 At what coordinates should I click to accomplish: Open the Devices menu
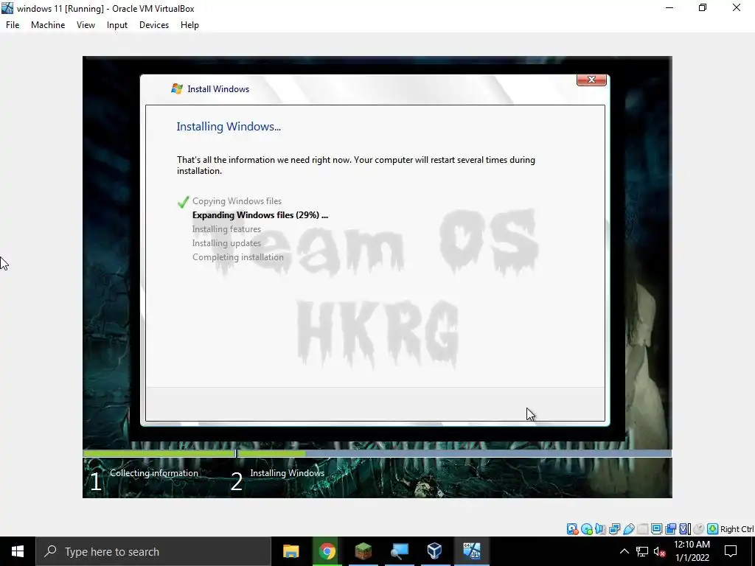click(154, 25)
